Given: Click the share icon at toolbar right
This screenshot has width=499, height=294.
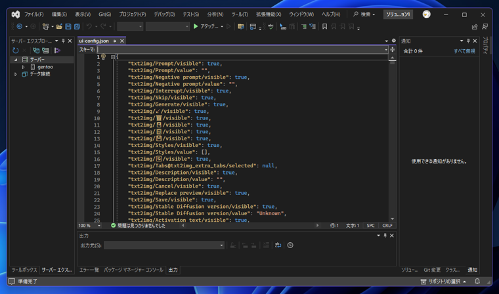Looking at the screenshot, I should 475,27.
